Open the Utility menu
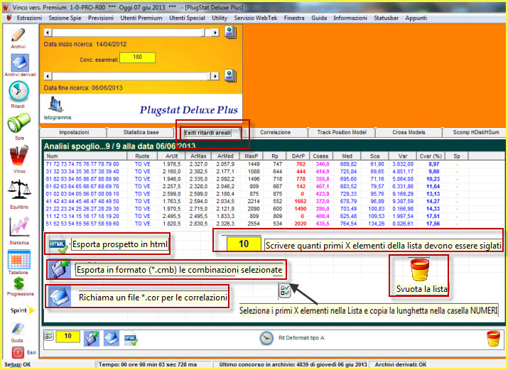Screen dimensions: 508x370 click(220, 18)
